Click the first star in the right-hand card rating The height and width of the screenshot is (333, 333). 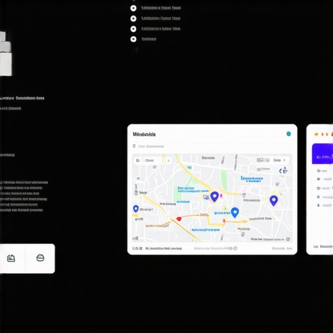coord(316,135)
